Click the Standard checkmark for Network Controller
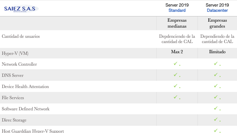237x133 pixels. coord(176,64)
